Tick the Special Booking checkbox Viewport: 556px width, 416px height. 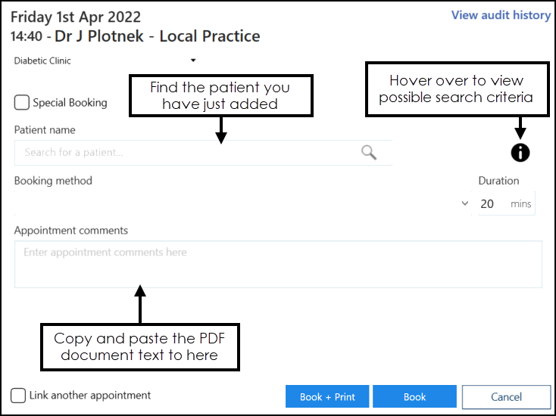point(22,103)
